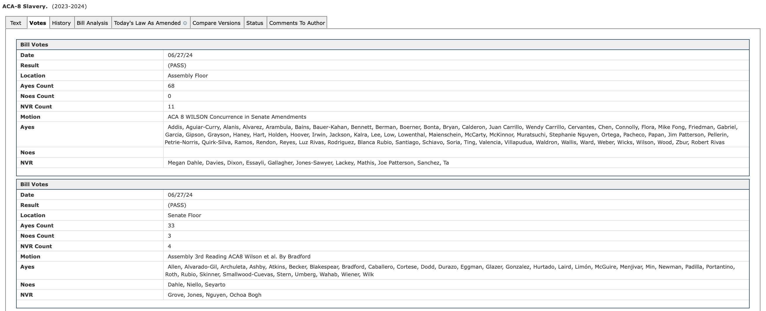Click the NVR Count value of 11

171,106
